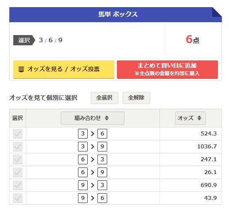This screenshot has width=229, height=211.
Task: Click the sort arrows beside オッズ
Action: (199, 118)
